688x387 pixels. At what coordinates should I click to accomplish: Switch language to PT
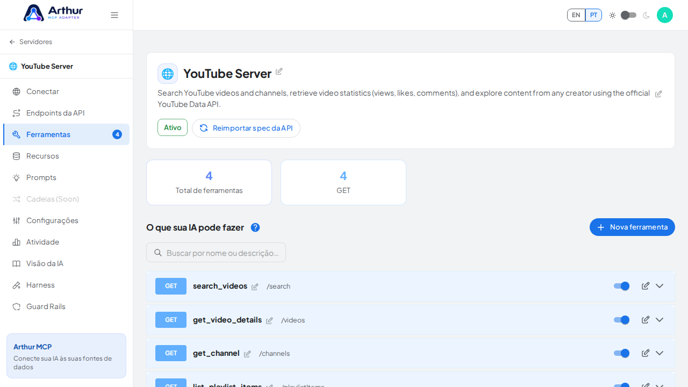[593, 15]
